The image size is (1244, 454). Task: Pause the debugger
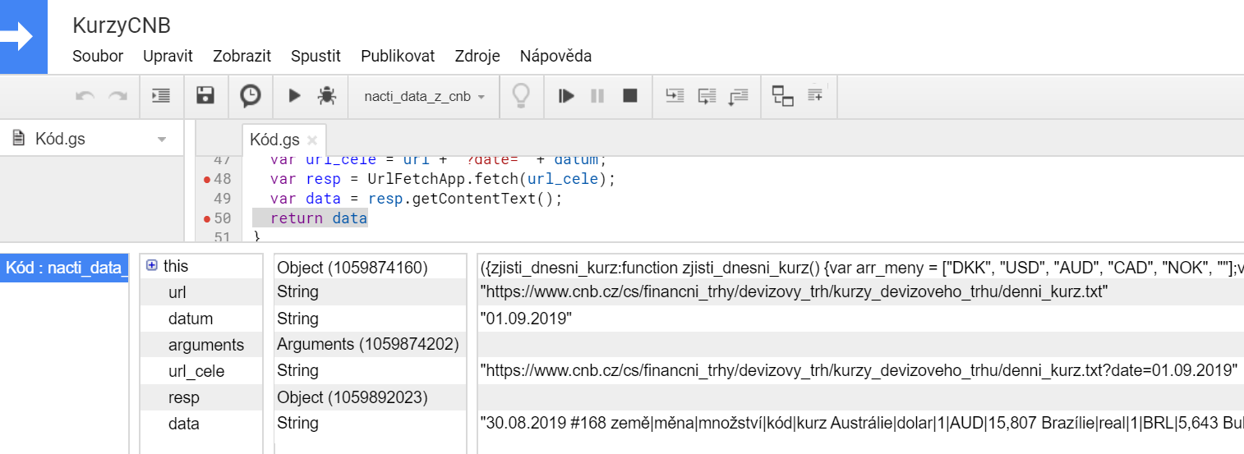coord(597,96)
